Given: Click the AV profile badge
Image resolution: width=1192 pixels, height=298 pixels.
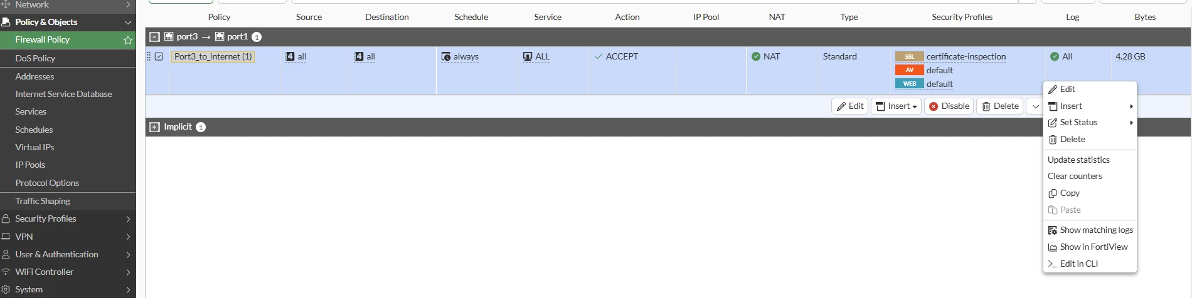Looking at the screenshot, I should tap(910, 70).
